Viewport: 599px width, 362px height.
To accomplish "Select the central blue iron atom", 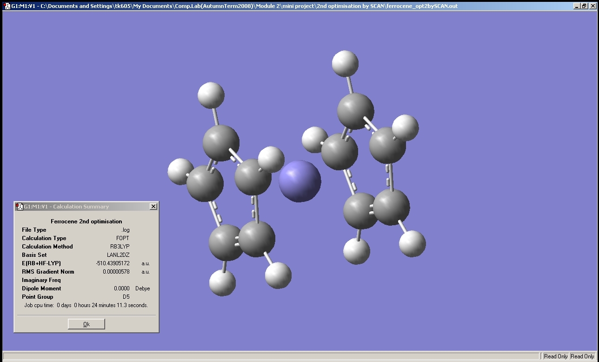I will [x=299, y=181].
